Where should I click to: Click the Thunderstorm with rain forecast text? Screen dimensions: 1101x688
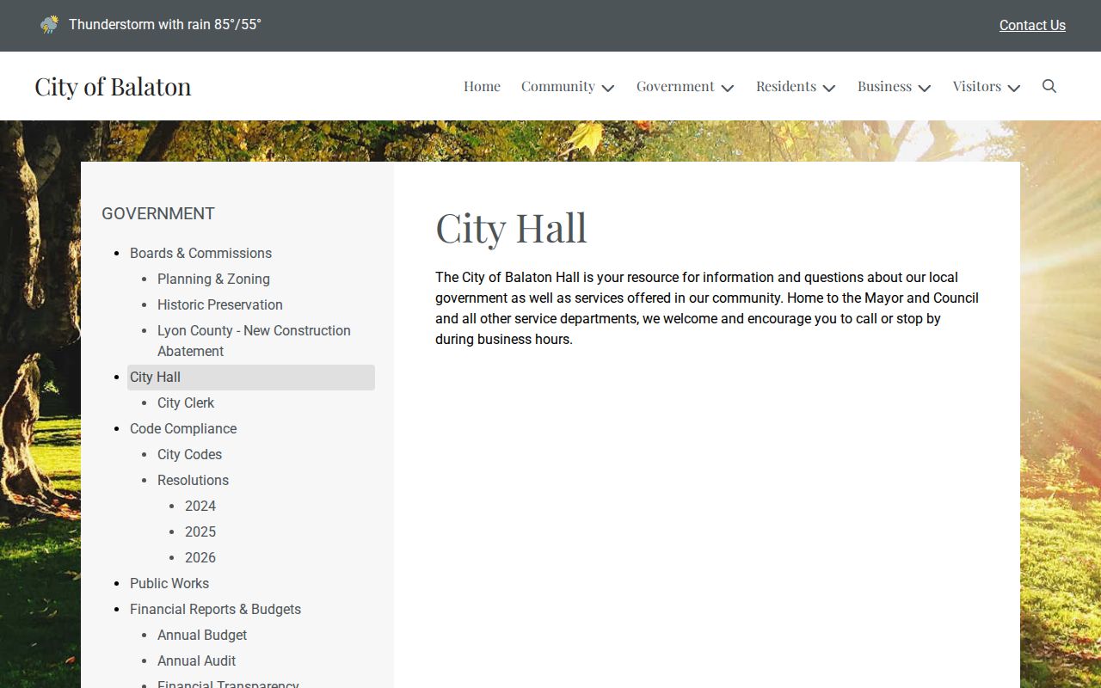pyautogui.click(x=165, y=24)
